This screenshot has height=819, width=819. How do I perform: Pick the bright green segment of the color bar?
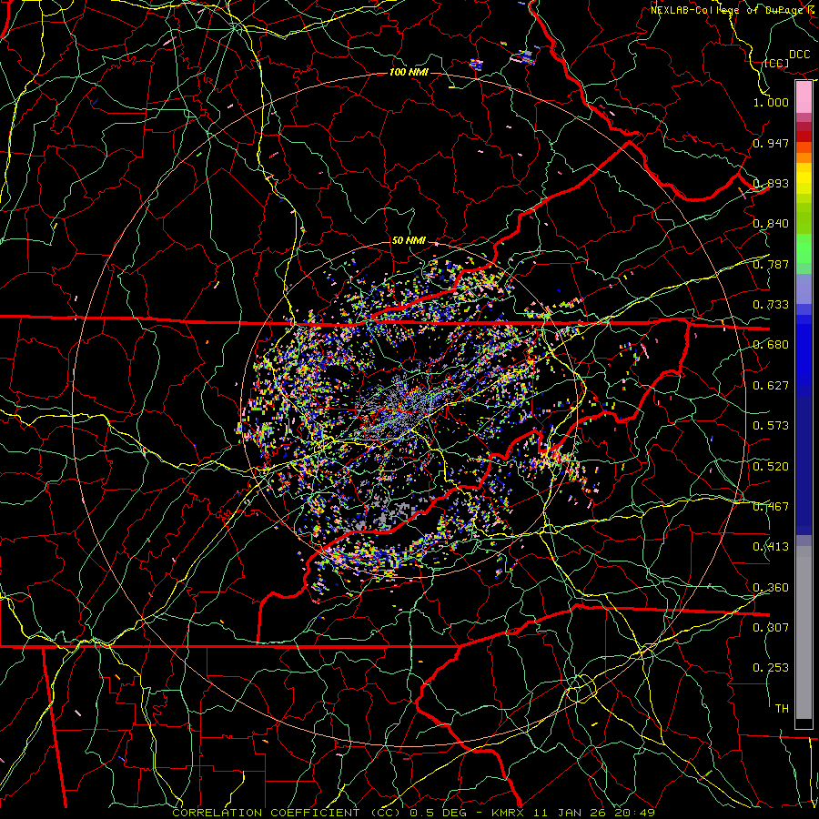coord(804,248)
